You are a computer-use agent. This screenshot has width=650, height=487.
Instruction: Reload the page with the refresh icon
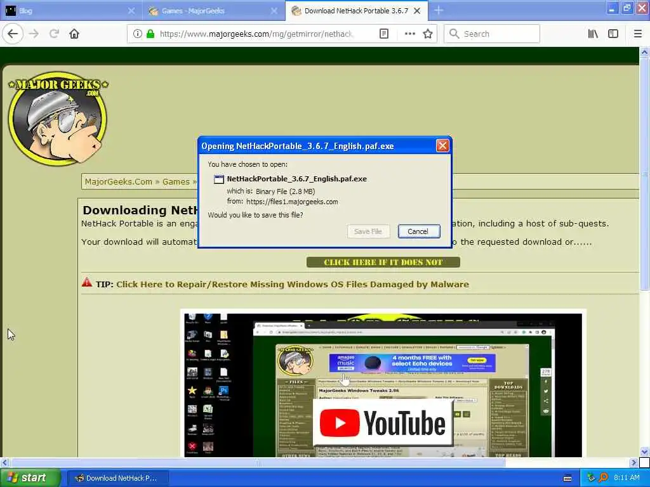55,34
